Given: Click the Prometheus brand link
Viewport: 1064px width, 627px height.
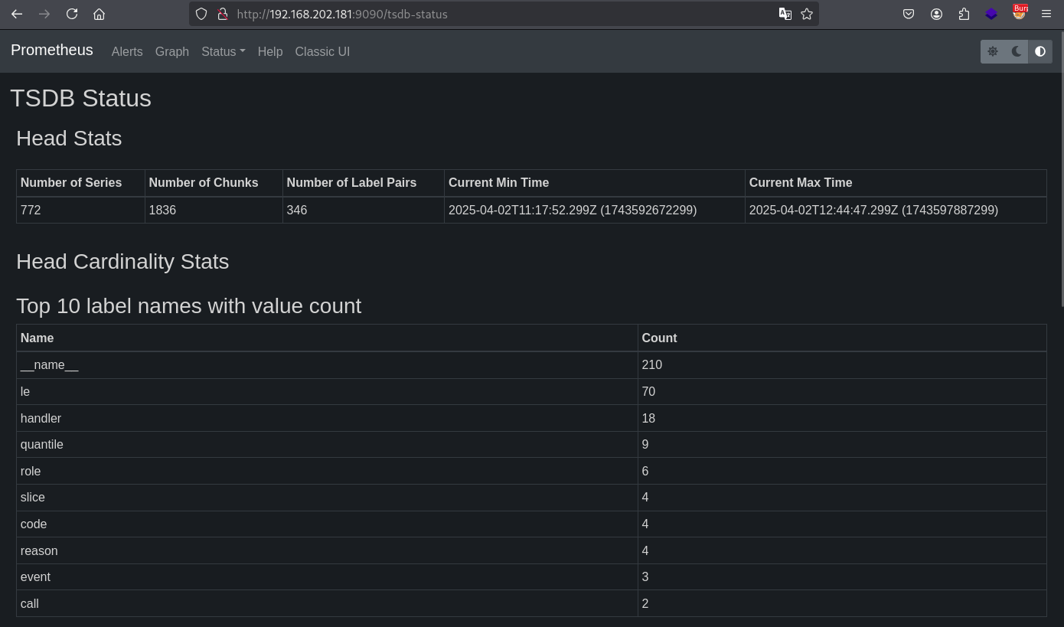Looking at the screenshot, I should click(x=52, y=50).
